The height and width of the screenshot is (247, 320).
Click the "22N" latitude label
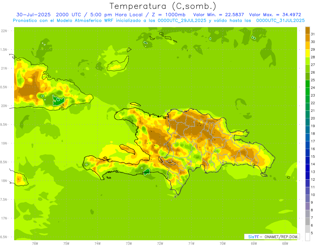[4, 31]
